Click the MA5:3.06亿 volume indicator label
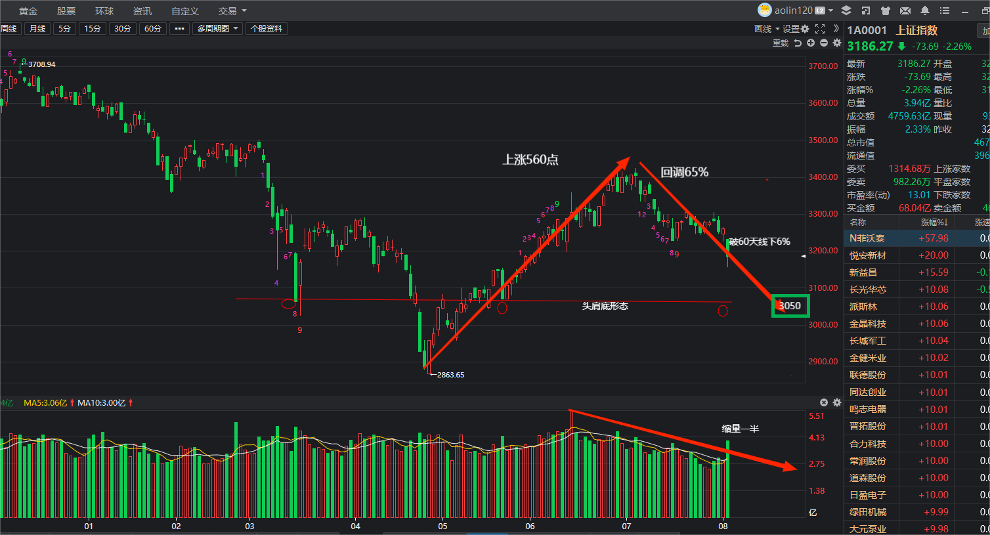The width and height of the screenshot is (990, 535). click(46, 403)
